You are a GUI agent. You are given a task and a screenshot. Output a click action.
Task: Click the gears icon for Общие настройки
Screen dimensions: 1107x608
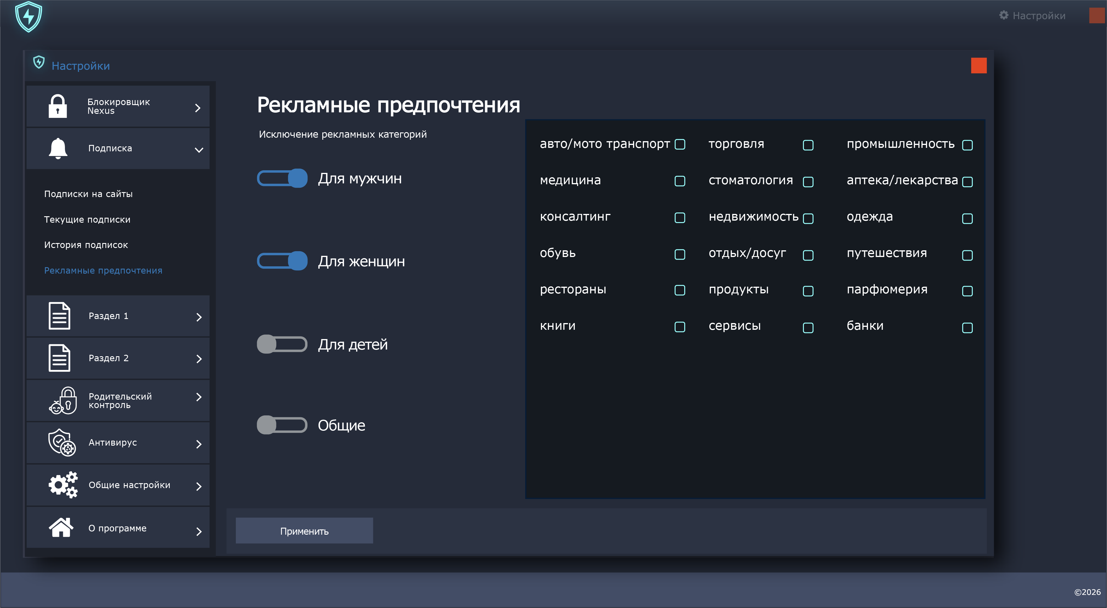coord(63,485)
